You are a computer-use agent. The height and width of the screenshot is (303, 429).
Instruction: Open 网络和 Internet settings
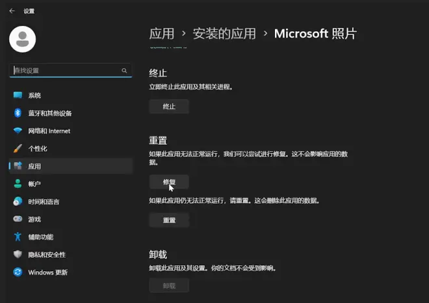(x=71, y=131)
